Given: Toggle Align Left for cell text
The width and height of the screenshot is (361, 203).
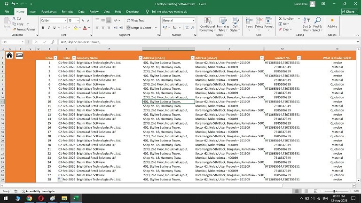Looking at the screenshot, I should (97, 28).
